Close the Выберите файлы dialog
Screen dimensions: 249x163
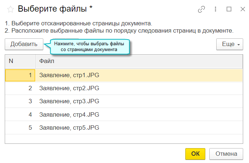tap(242, 9)
